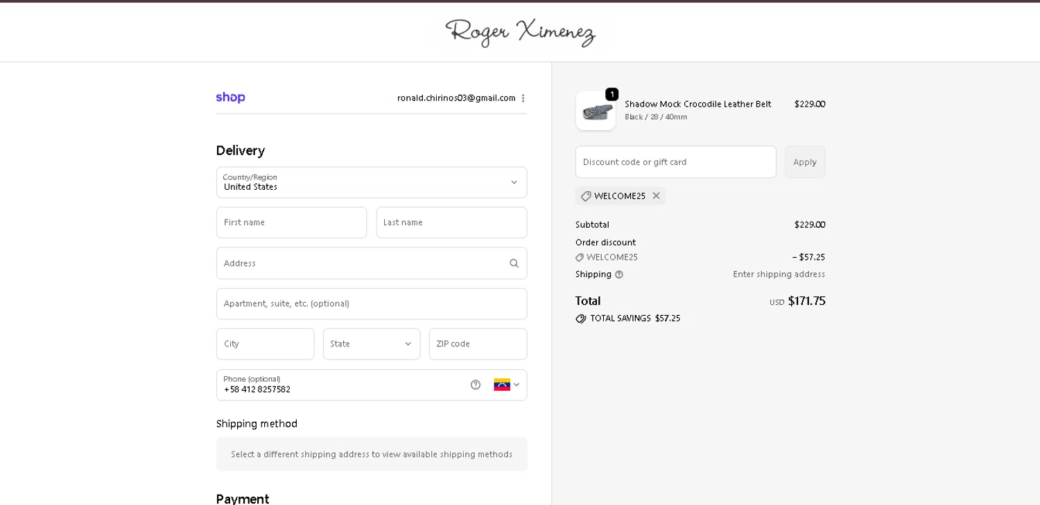Viewport: 1040px width, 505px height.
Task: Click the − $57.25 order discount amount
Action: pos(808,258)
